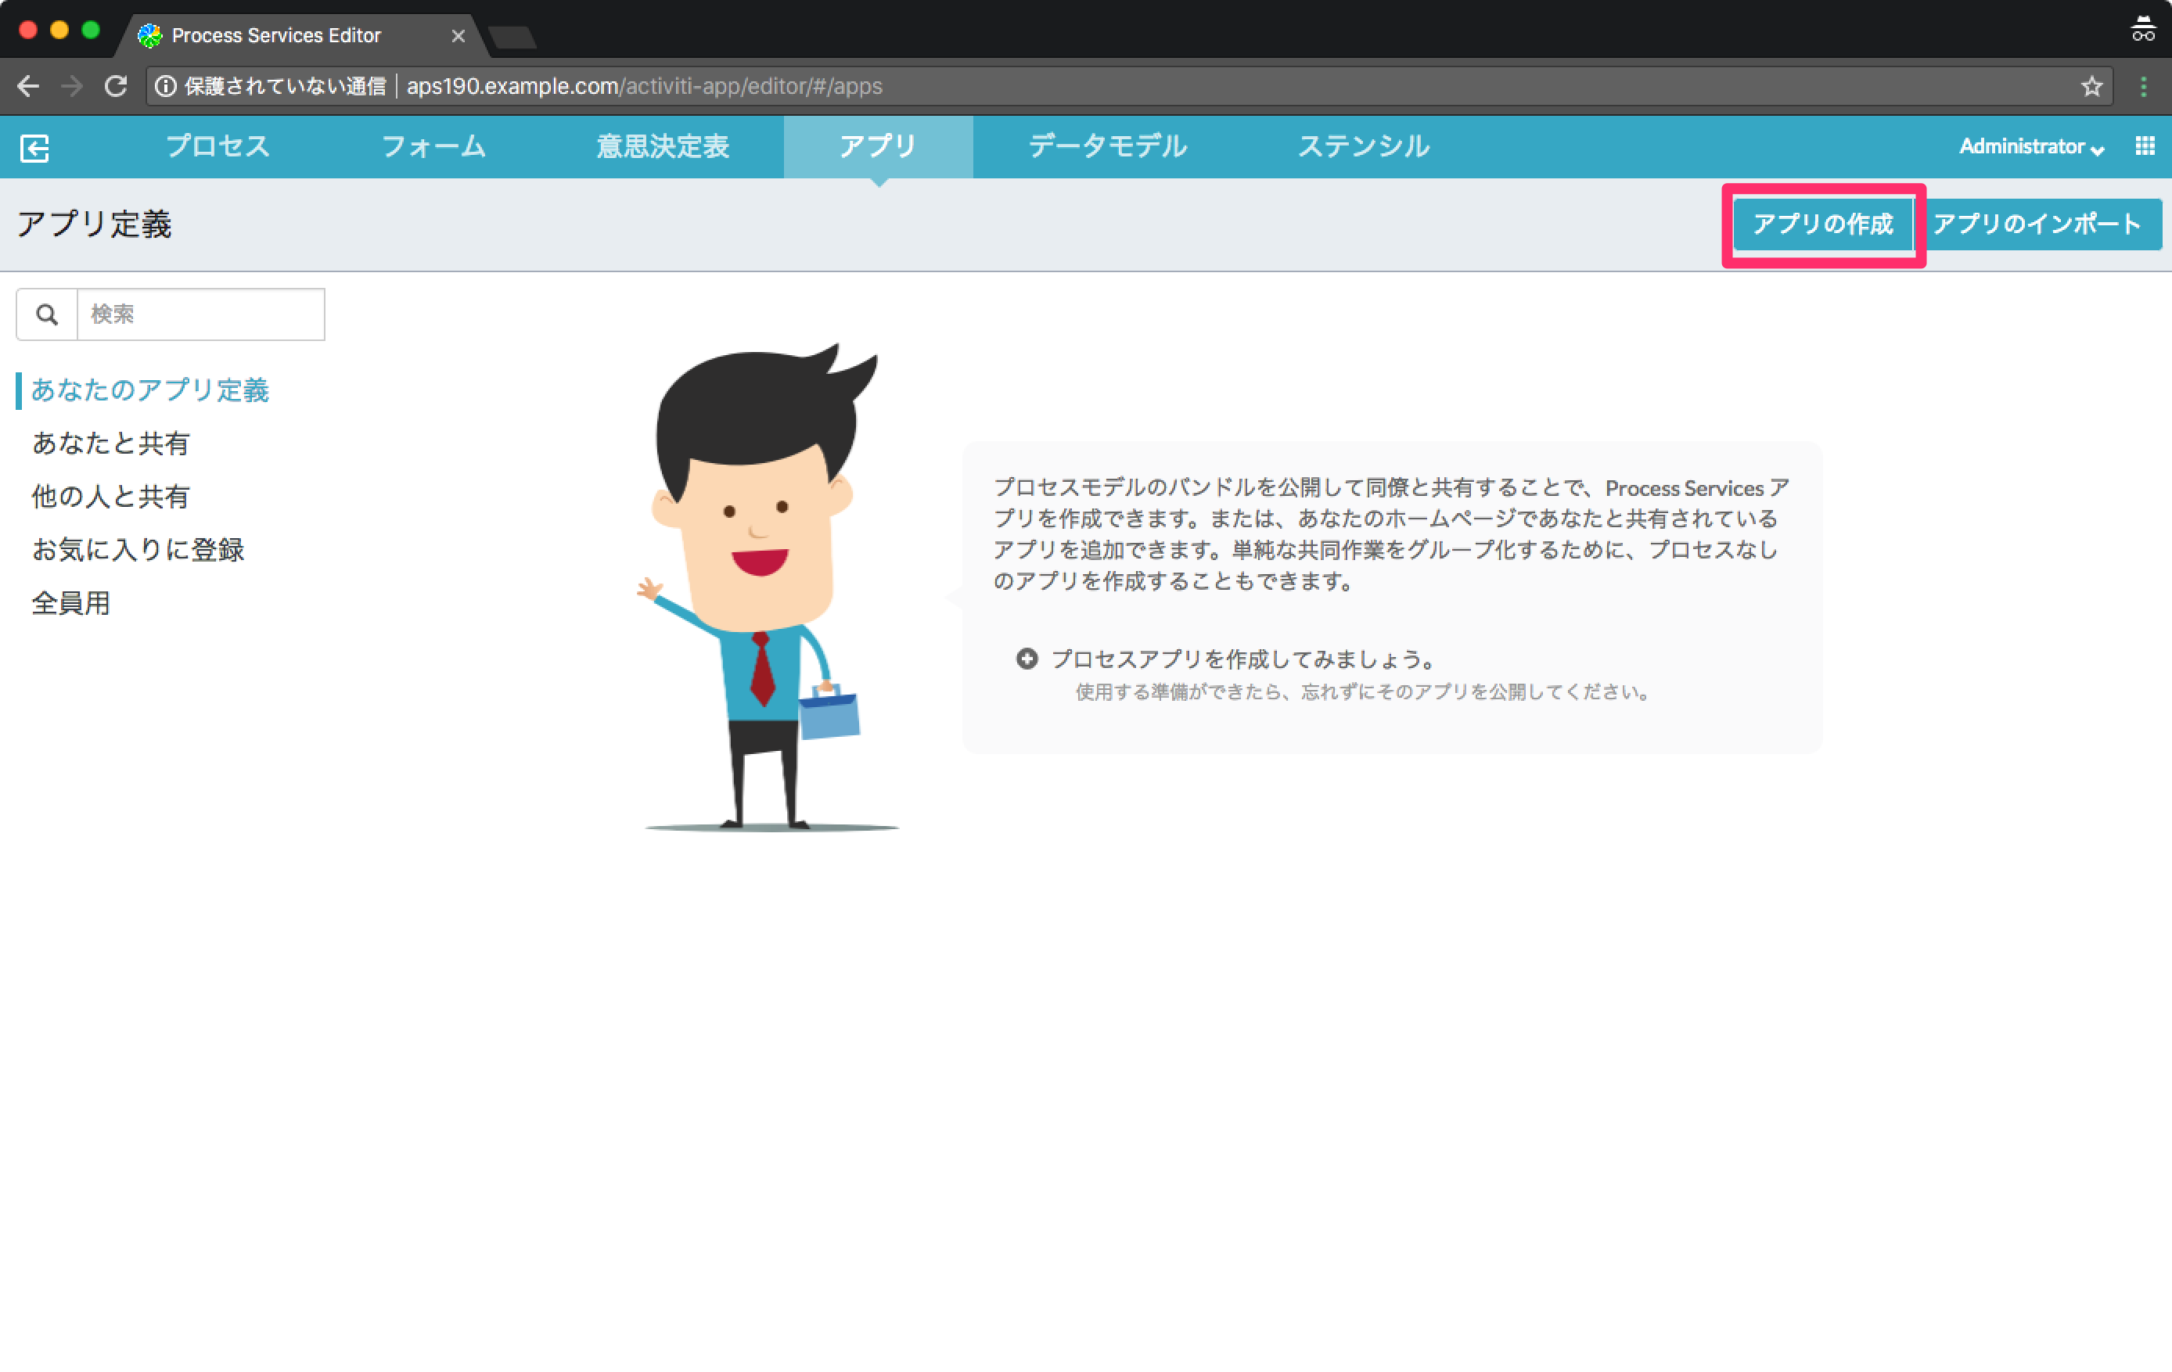The image size is (2172, 1372).
Task: Open Chrome's three-dot menu
Action: (2144, 87)
